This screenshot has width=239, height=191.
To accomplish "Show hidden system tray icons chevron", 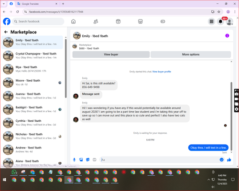I will (208, 180).
